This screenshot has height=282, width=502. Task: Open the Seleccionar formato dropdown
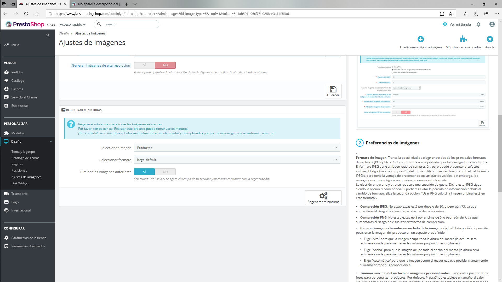click(x=237, y=160)
